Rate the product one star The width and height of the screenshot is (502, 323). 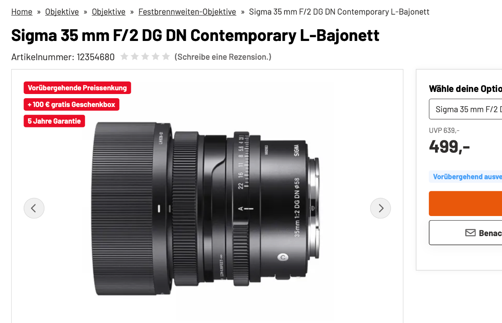point(124,56)
